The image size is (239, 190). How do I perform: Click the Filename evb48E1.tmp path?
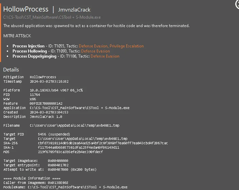74,126
